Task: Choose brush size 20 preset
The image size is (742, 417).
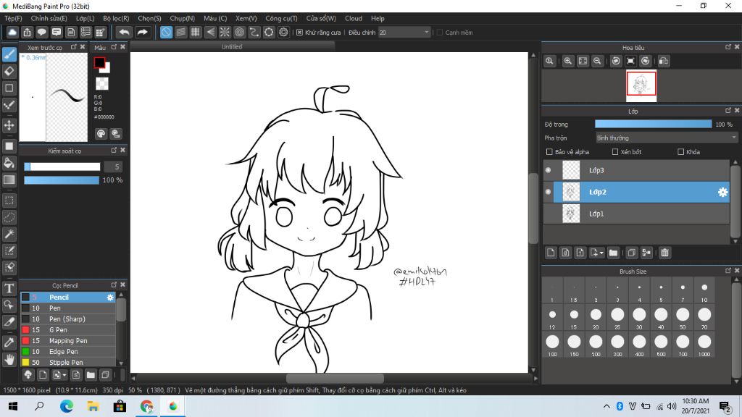Action: pyautogui.click(x=596, y=317)
